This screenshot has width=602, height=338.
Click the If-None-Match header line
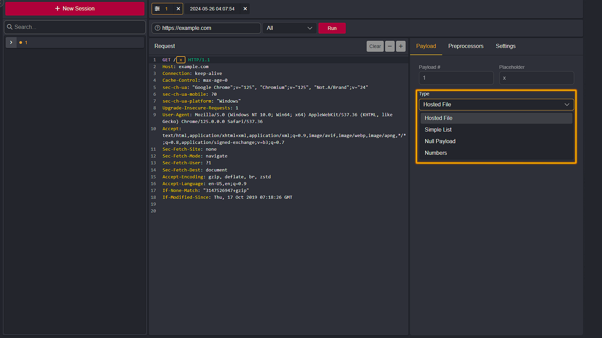[206, 191]
